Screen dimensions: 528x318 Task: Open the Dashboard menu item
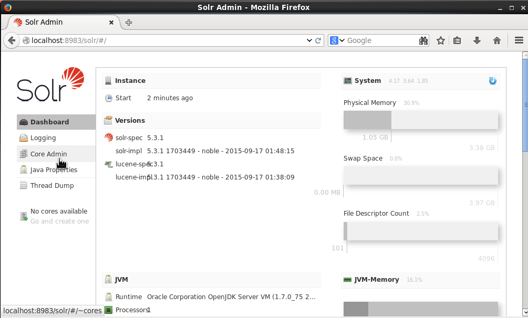click(x=56, y=122)
